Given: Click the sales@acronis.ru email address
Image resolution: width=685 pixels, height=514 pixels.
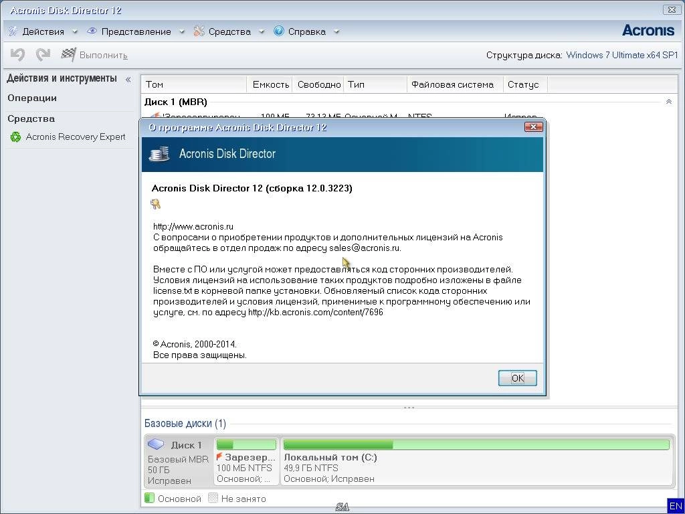Looking at the screenshot, I should point(365,248).
